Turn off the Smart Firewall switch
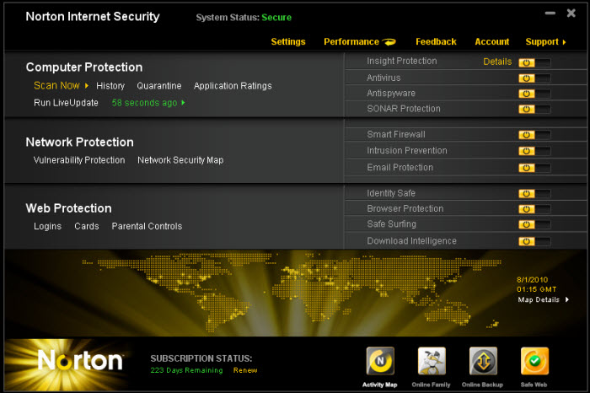Image resolution: width=590 pixels, height=393 pixels. pyautogui.click(x=534, y=135)
